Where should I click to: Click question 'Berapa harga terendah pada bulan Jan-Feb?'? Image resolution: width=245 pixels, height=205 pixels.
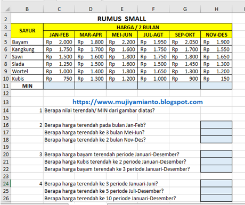(95, 125)
